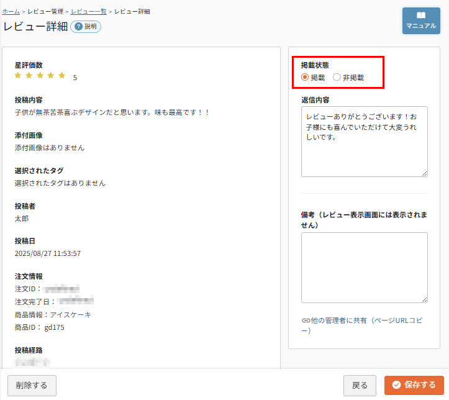Click the 保存する button
Image resolution: width=449 pixels, height=400 pixels.
(414, 385)
